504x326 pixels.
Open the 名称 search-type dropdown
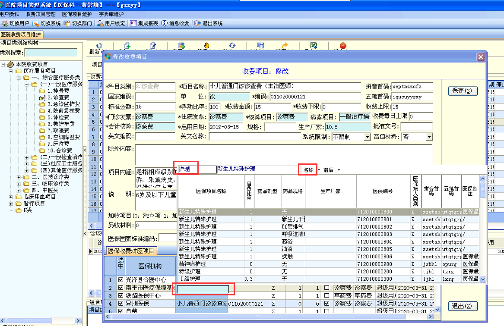[x=319, y=170]
